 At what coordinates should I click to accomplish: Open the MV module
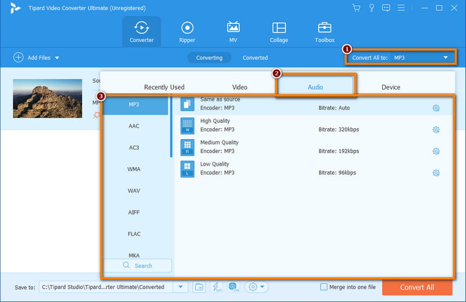(233, 32)
